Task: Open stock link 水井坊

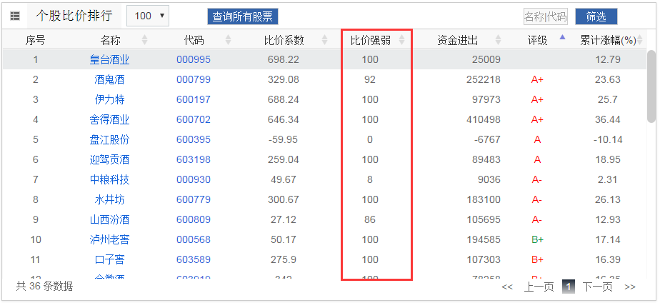Action: [x=109, y=199]
